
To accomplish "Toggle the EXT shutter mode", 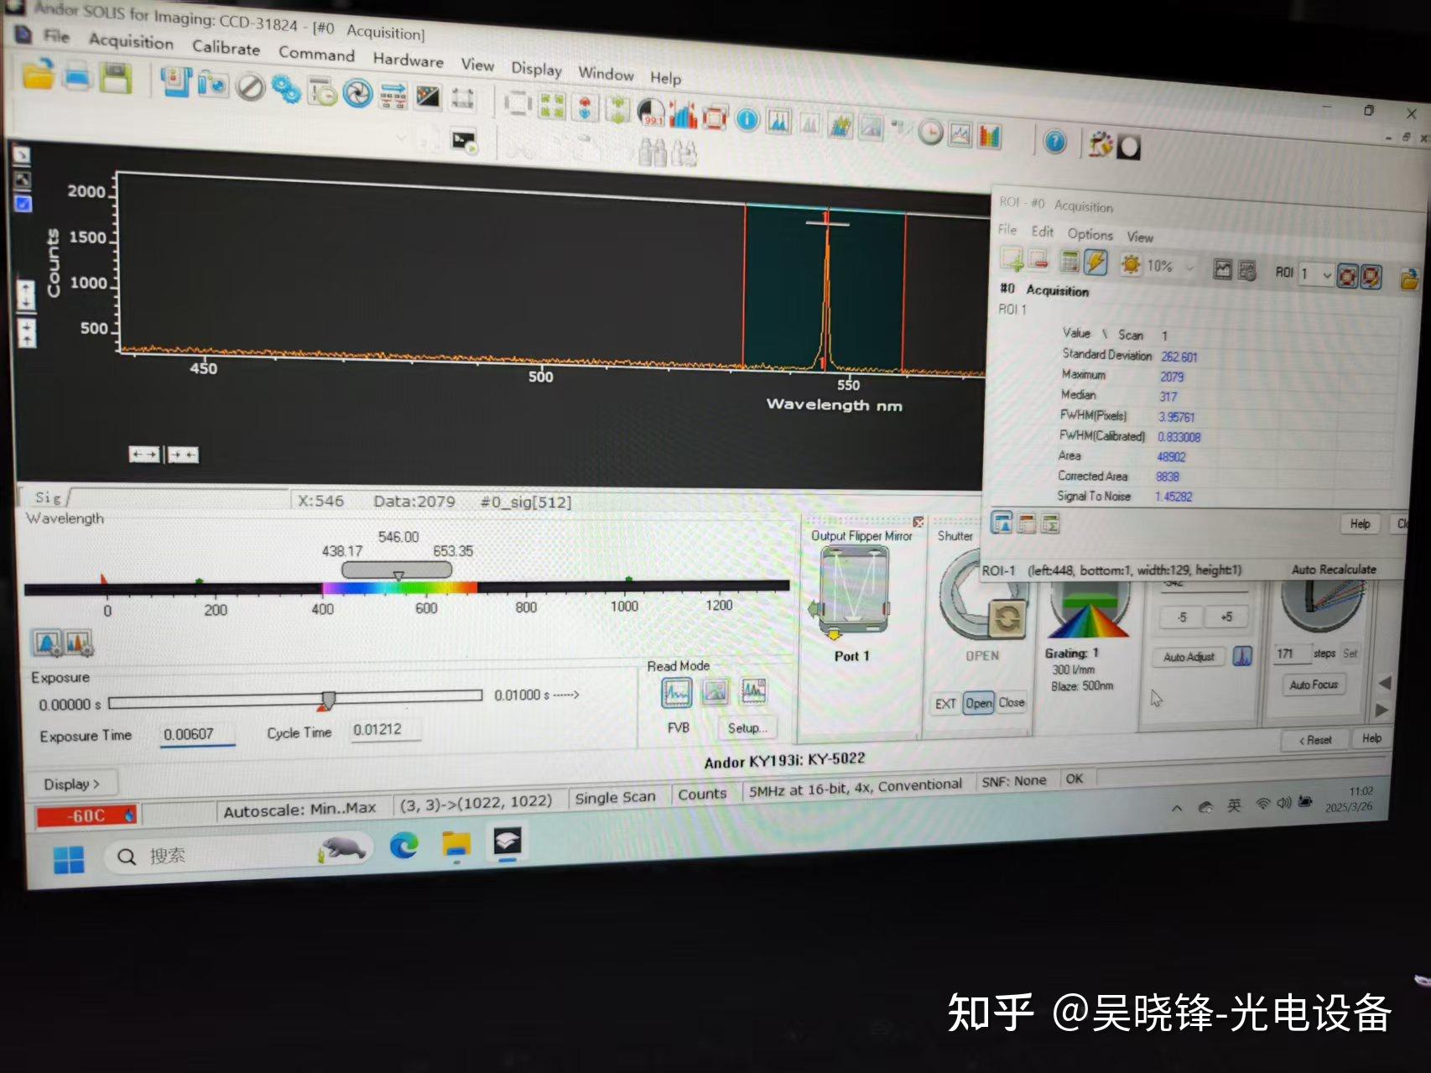I will click(x=945, y=703).
